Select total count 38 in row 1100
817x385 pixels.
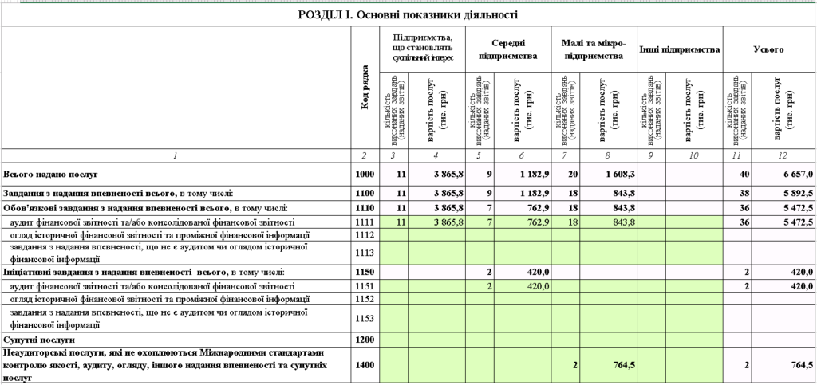[737, 193]
